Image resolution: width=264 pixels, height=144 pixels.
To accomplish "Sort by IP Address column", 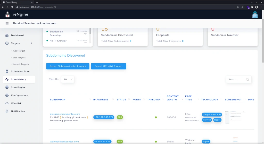I will click(101, 100).
